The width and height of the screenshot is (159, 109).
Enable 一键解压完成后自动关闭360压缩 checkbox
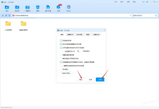point(61,66)
